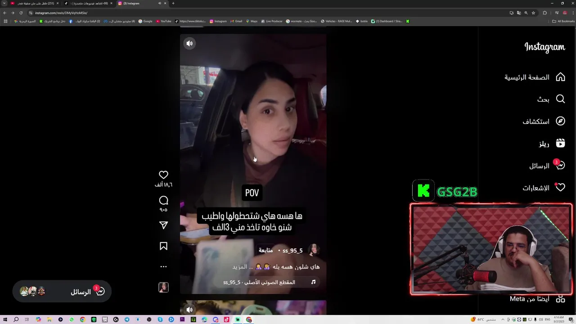
Task: Mute the current reel's audio
Action: tap(189, 43)
